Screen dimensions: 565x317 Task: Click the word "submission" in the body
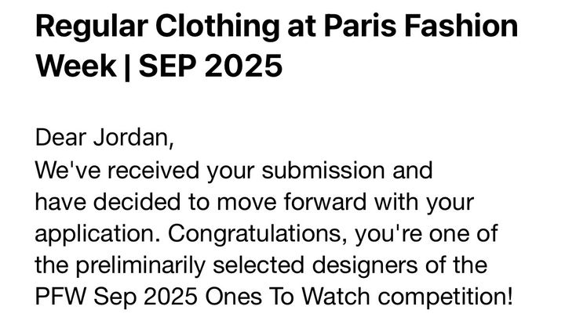pyautogui.click(x=323, y=170)
